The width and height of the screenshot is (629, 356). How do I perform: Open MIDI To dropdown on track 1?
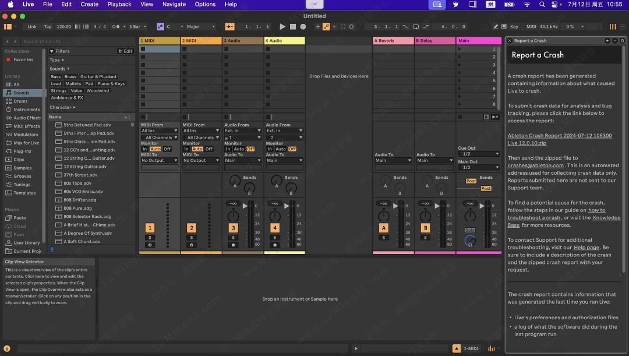159,161
